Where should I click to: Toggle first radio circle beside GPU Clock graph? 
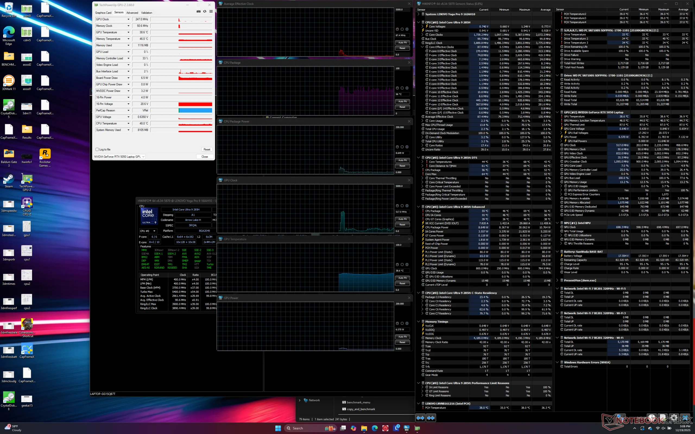point(397,206)
